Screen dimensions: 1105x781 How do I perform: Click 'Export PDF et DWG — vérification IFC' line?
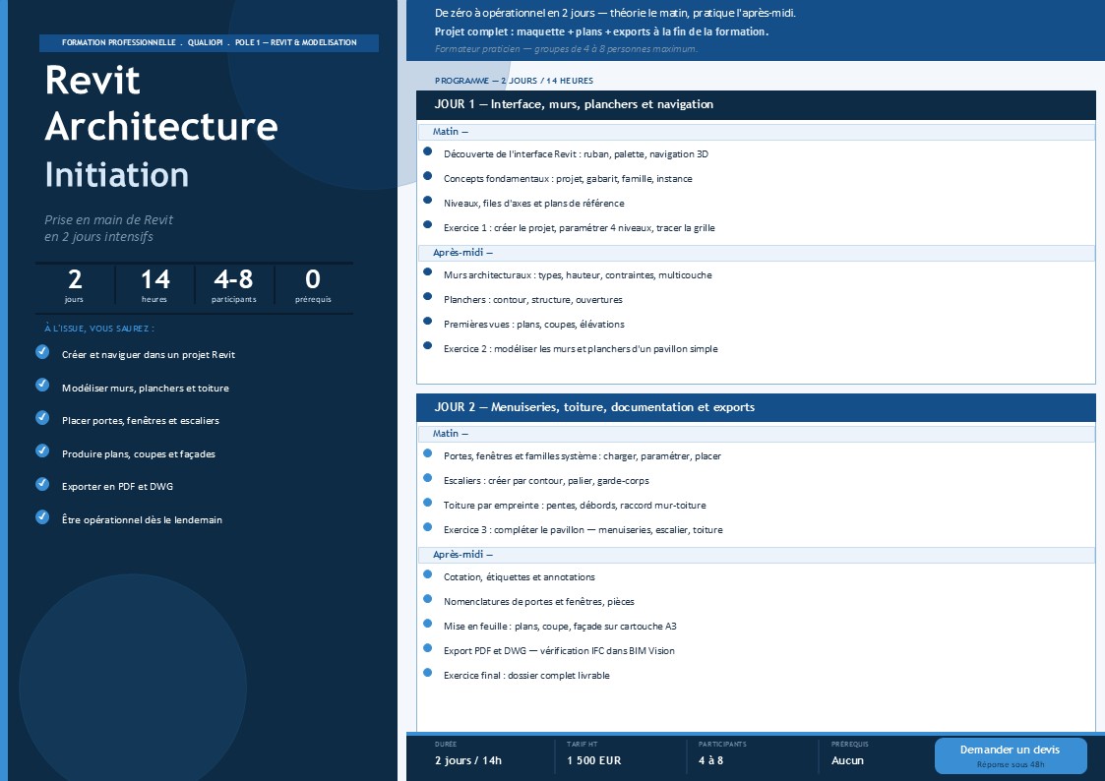(559, 651)
